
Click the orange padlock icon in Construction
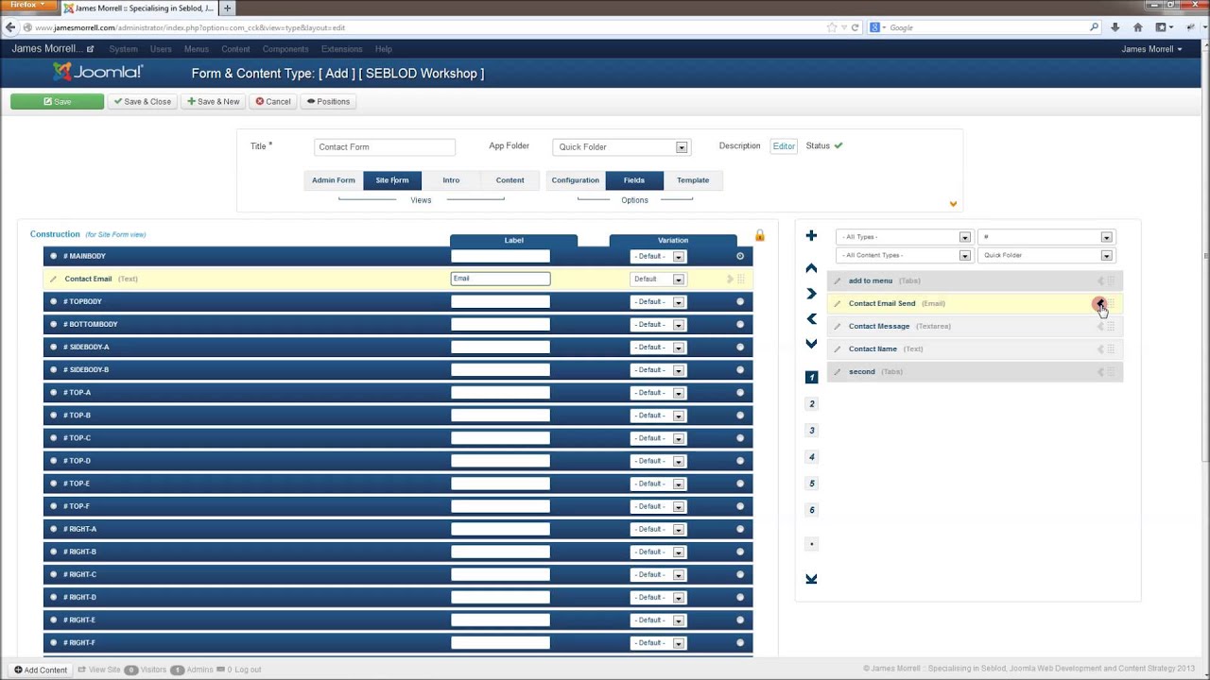click(759, 235)
